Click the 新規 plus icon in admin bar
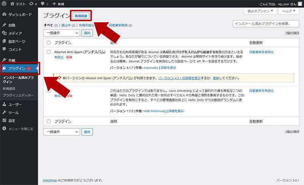 [58, 4]
